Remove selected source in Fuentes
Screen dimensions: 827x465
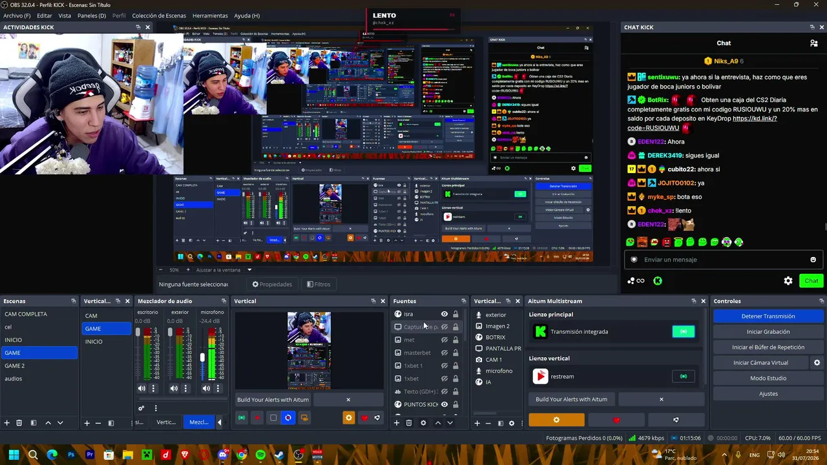coord(409,423)
